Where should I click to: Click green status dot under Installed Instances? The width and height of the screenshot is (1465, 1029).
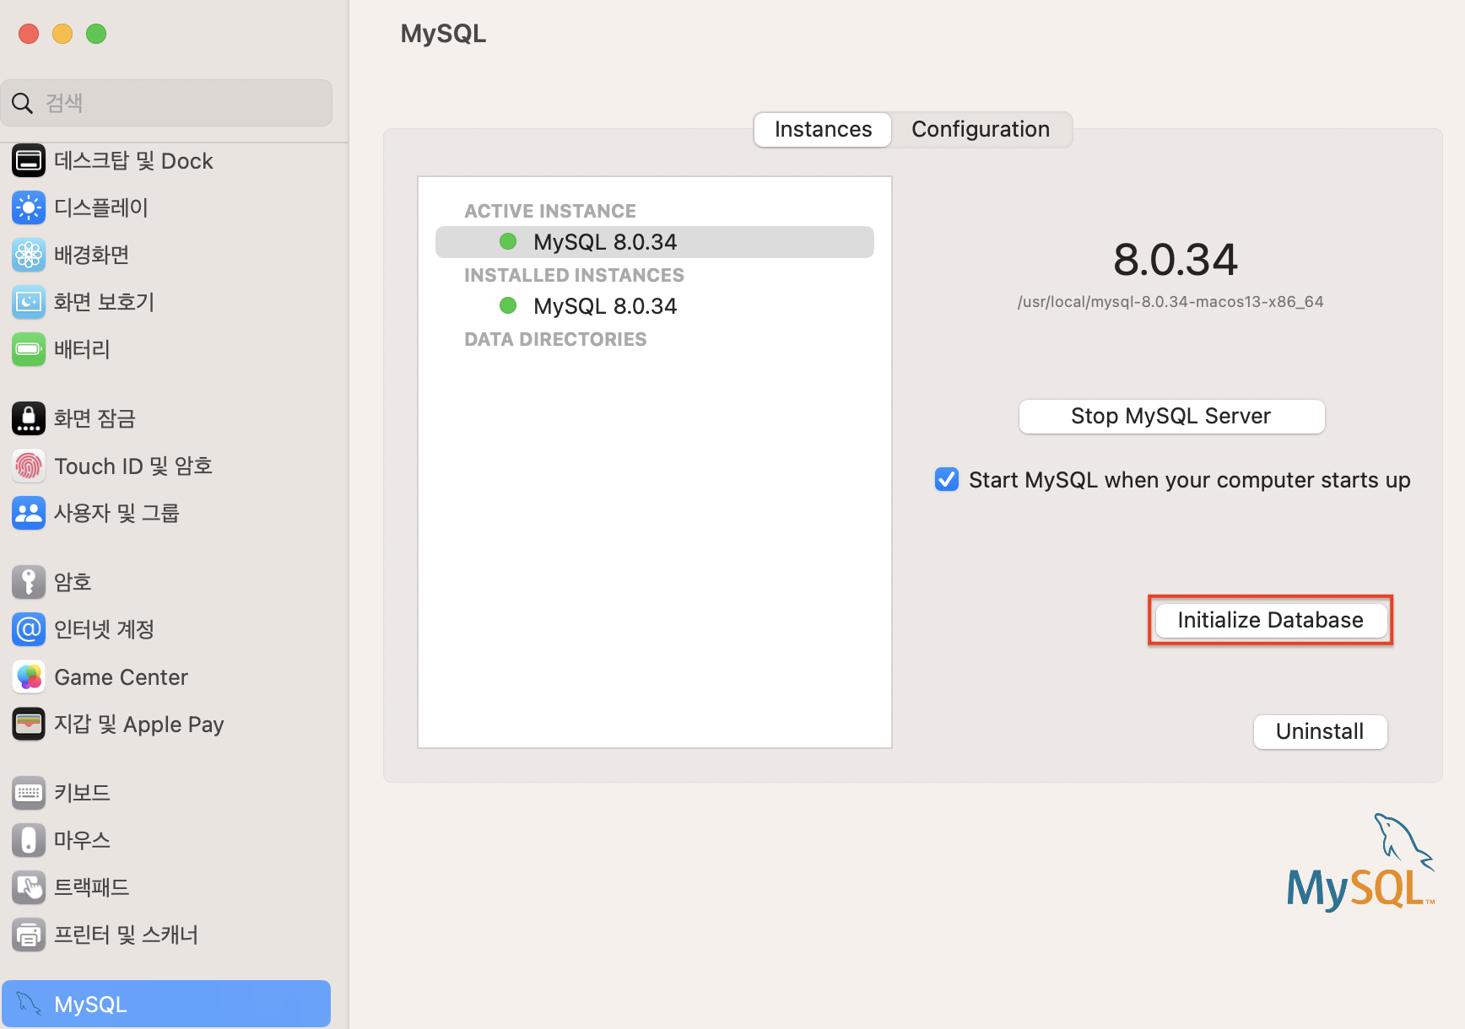click(508, 305)
